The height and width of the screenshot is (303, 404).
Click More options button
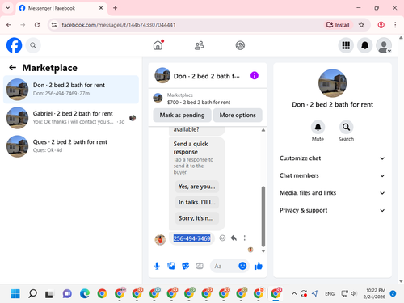pyautogui.click(x=238, y=116)
